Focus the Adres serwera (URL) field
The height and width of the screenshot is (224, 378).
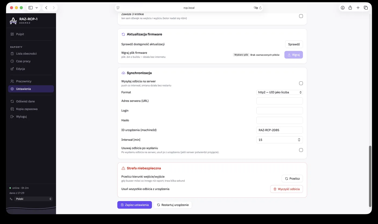(279, 101)
